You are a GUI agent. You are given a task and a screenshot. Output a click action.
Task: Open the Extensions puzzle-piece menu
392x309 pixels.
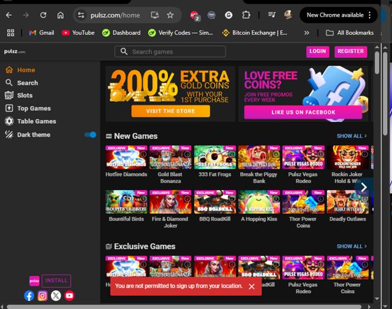pyautogui.click(x=246, y=15)
